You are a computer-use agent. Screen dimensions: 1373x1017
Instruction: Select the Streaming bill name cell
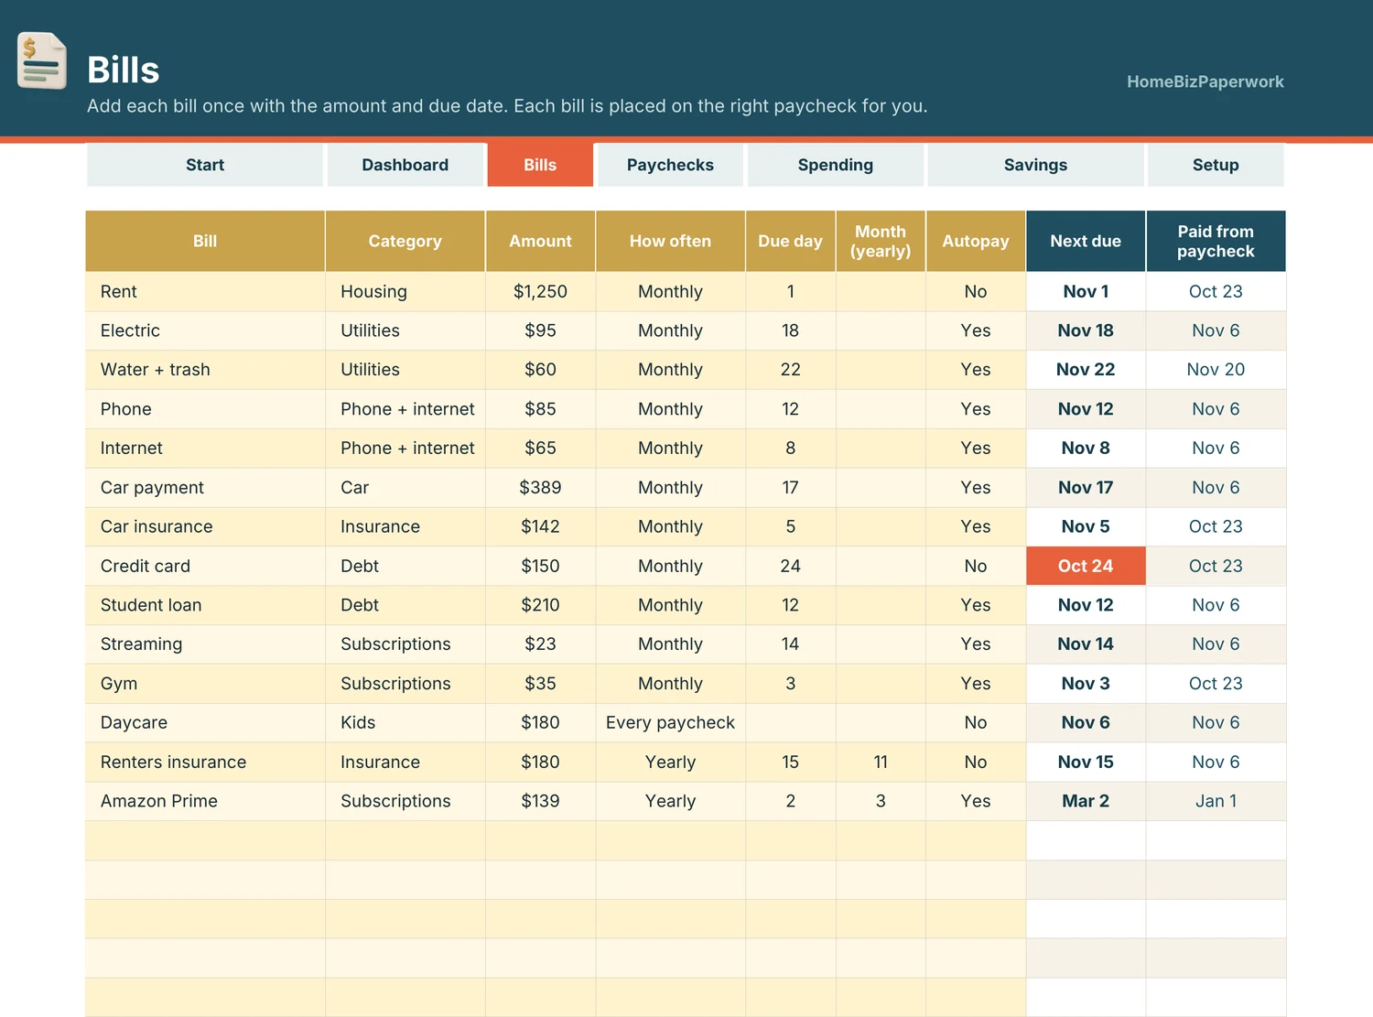(205, 644)
